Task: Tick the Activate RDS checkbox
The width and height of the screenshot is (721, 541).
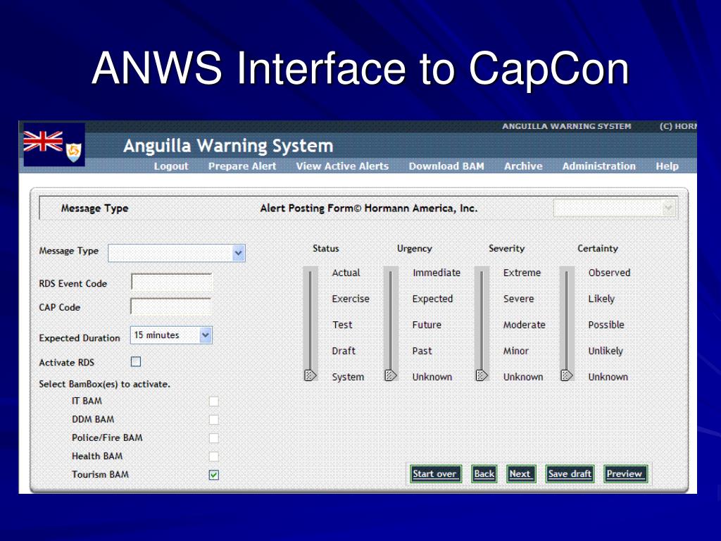Action: pyautogui.click(x=136, y=361)
